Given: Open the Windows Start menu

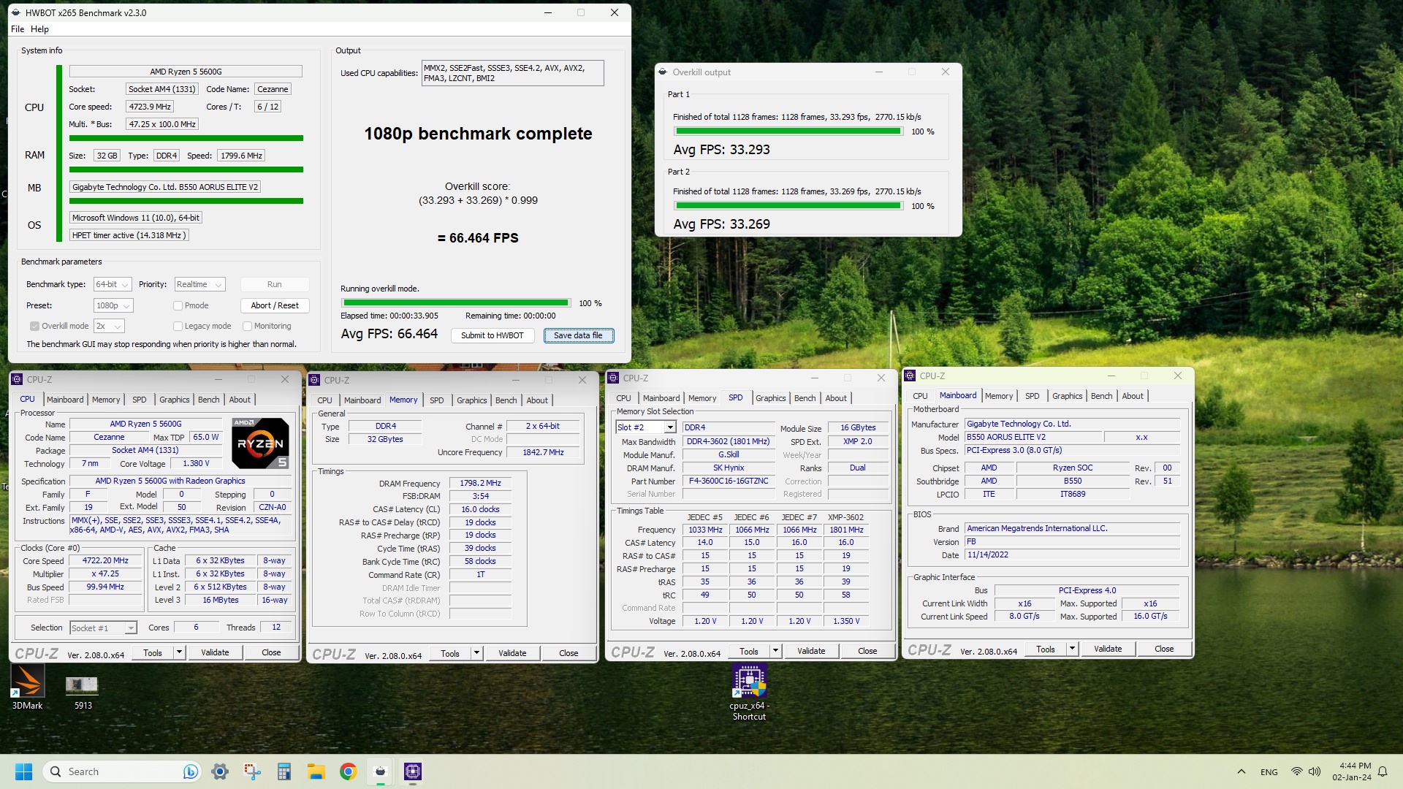Looking at the screenshot, I should pos(23,771).
